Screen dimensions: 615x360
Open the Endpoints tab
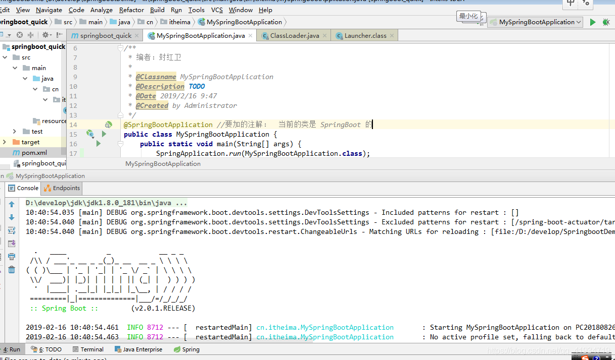[x=62, y=188]
